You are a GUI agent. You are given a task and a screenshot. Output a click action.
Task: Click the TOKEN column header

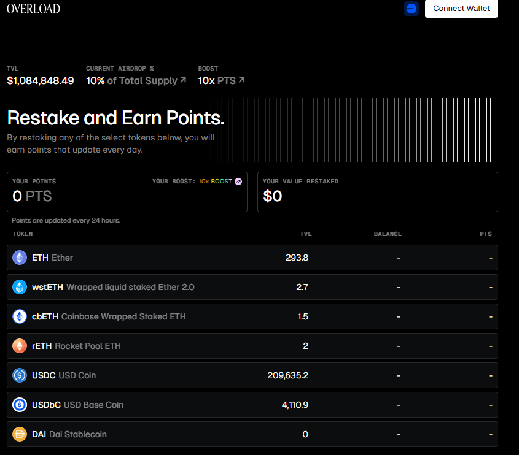point(23,234)
